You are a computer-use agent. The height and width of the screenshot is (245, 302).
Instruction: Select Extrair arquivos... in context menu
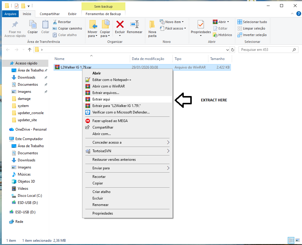pyautogui.click(x=127, y=93)
